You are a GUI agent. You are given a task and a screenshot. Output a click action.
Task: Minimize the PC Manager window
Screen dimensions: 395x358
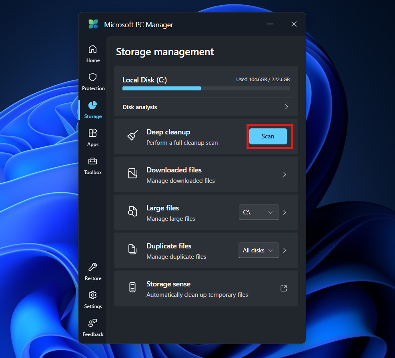(x=271, y=24)
